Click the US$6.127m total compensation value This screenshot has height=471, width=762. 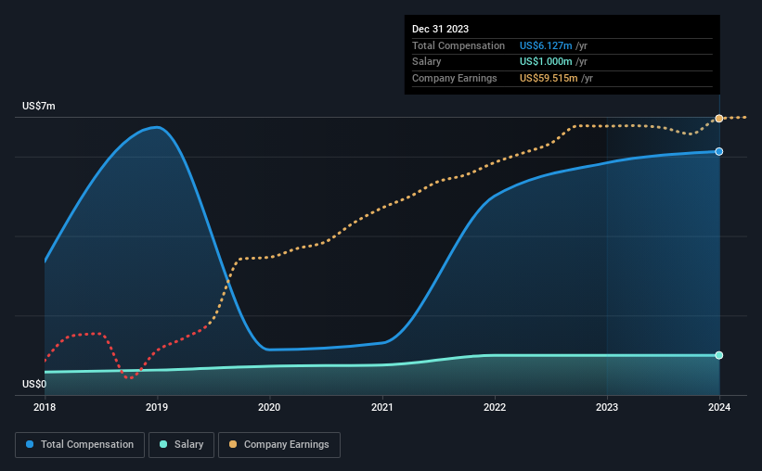[x=546, y=45]
